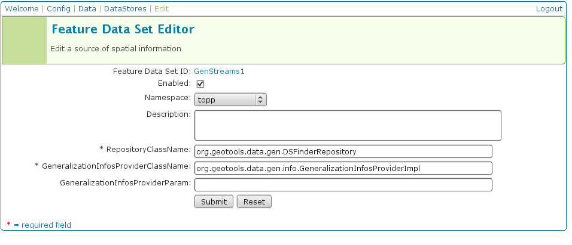Navigate to the Data breadcrumb link
This screenshot has height=245, width=572.
click(87, 9)
